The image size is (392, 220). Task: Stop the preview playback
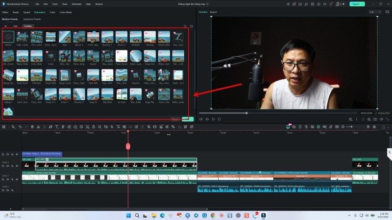pyautogui.click(x=219, y=119)
